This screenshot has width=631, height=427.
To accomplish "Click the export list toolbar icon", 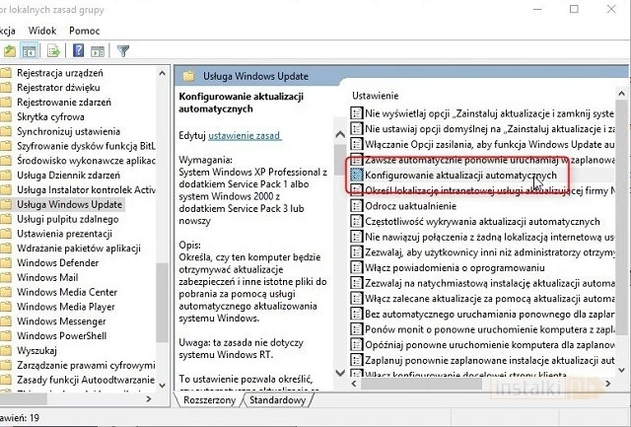I will click(54, 50).
